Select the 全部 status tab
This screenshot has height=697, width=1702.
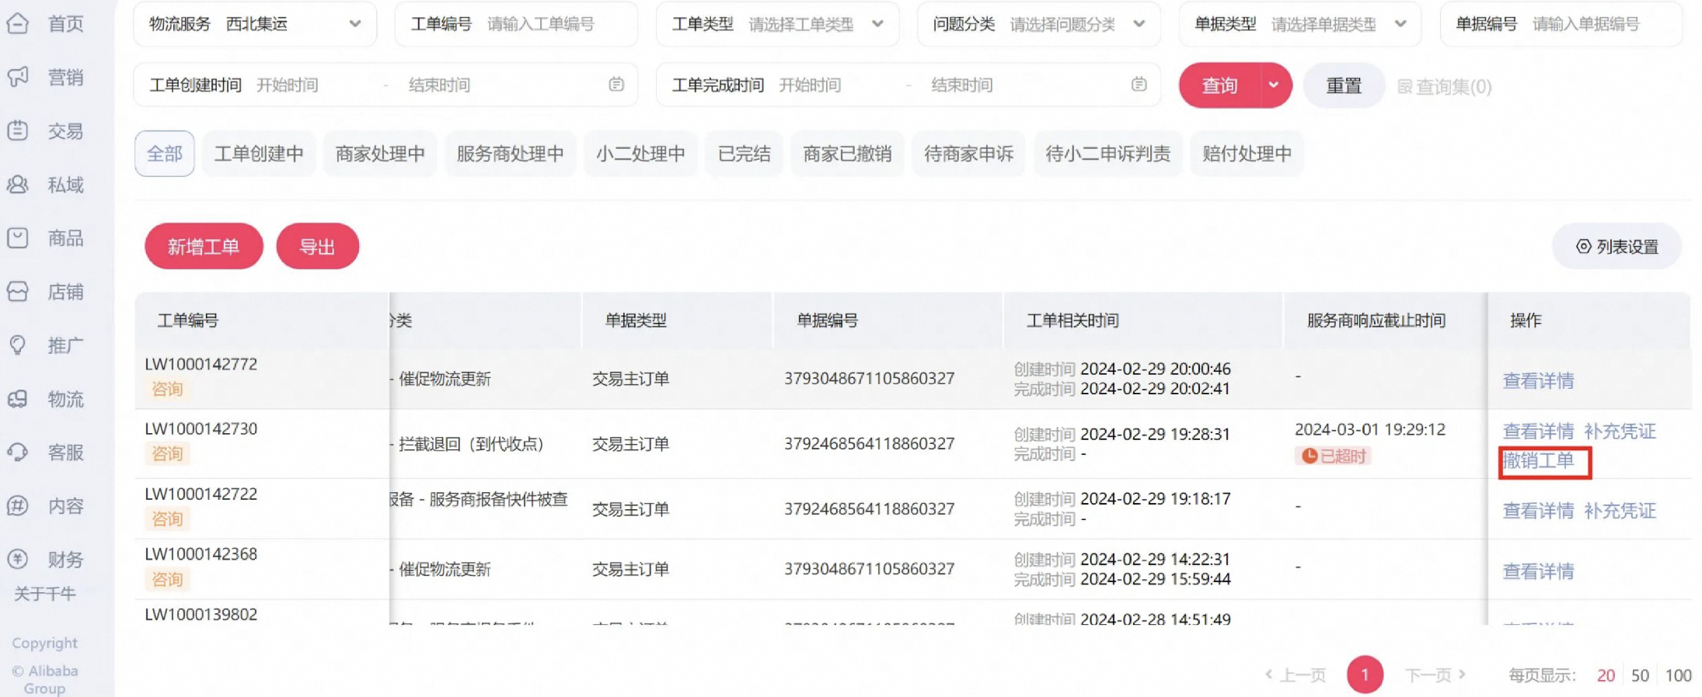165,154
